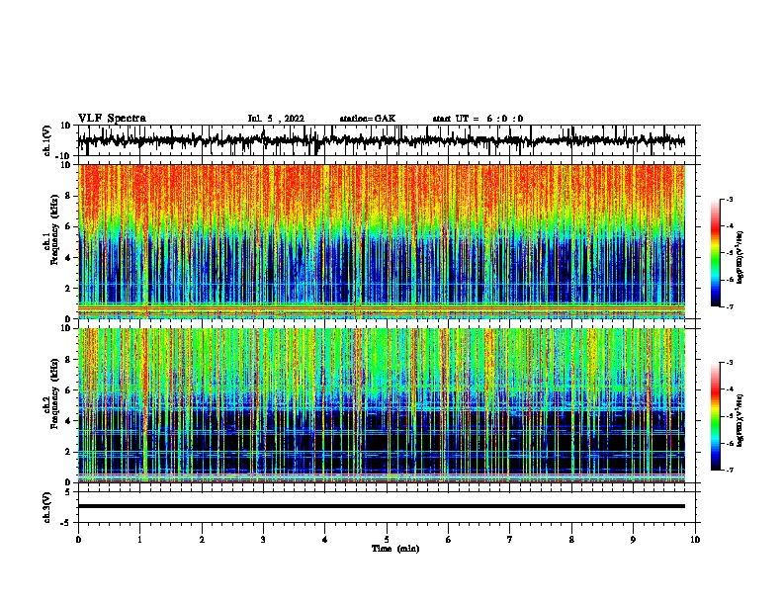Screen dimensions: 783x605
Task: Click the time-axis tick label "1"
Action: [139, 540]
